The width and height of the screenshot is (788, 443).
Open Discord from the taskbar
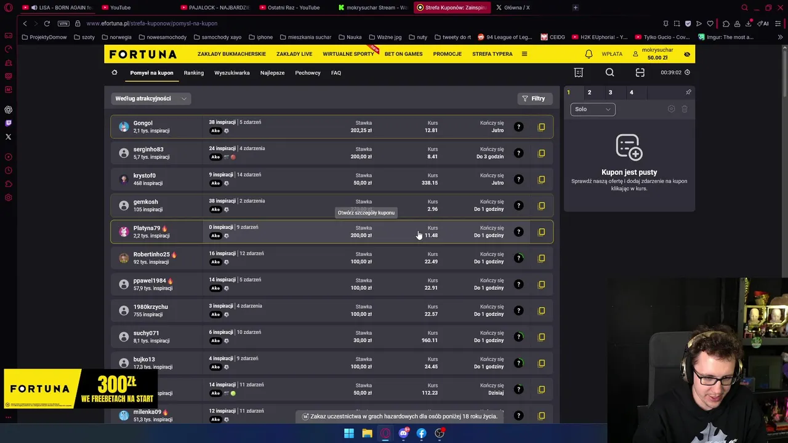403,433
